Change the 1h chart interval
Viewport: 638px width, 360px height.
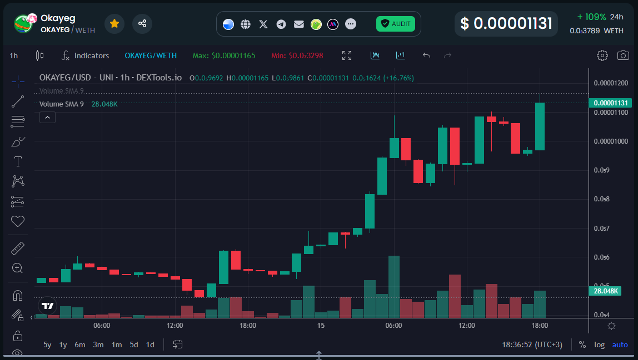click(14, 55)
